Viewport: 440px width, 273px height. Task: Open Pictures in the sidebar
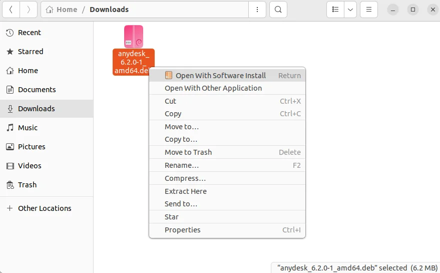click(x=47, y=147)
